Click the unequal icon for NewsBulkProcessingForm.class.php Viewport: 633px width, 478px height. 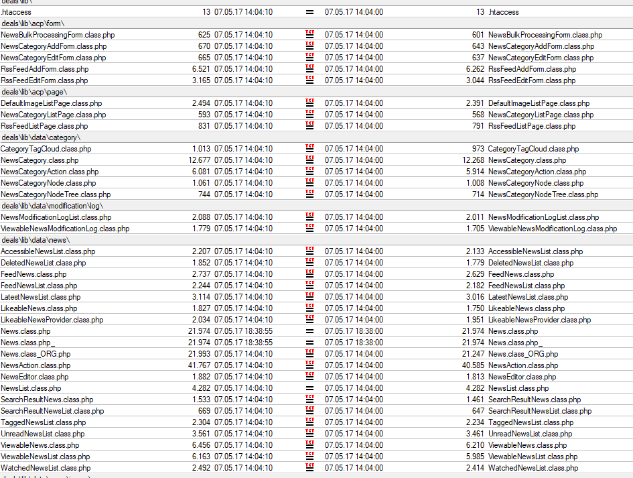pyautogui.click(x=309, y=34)
